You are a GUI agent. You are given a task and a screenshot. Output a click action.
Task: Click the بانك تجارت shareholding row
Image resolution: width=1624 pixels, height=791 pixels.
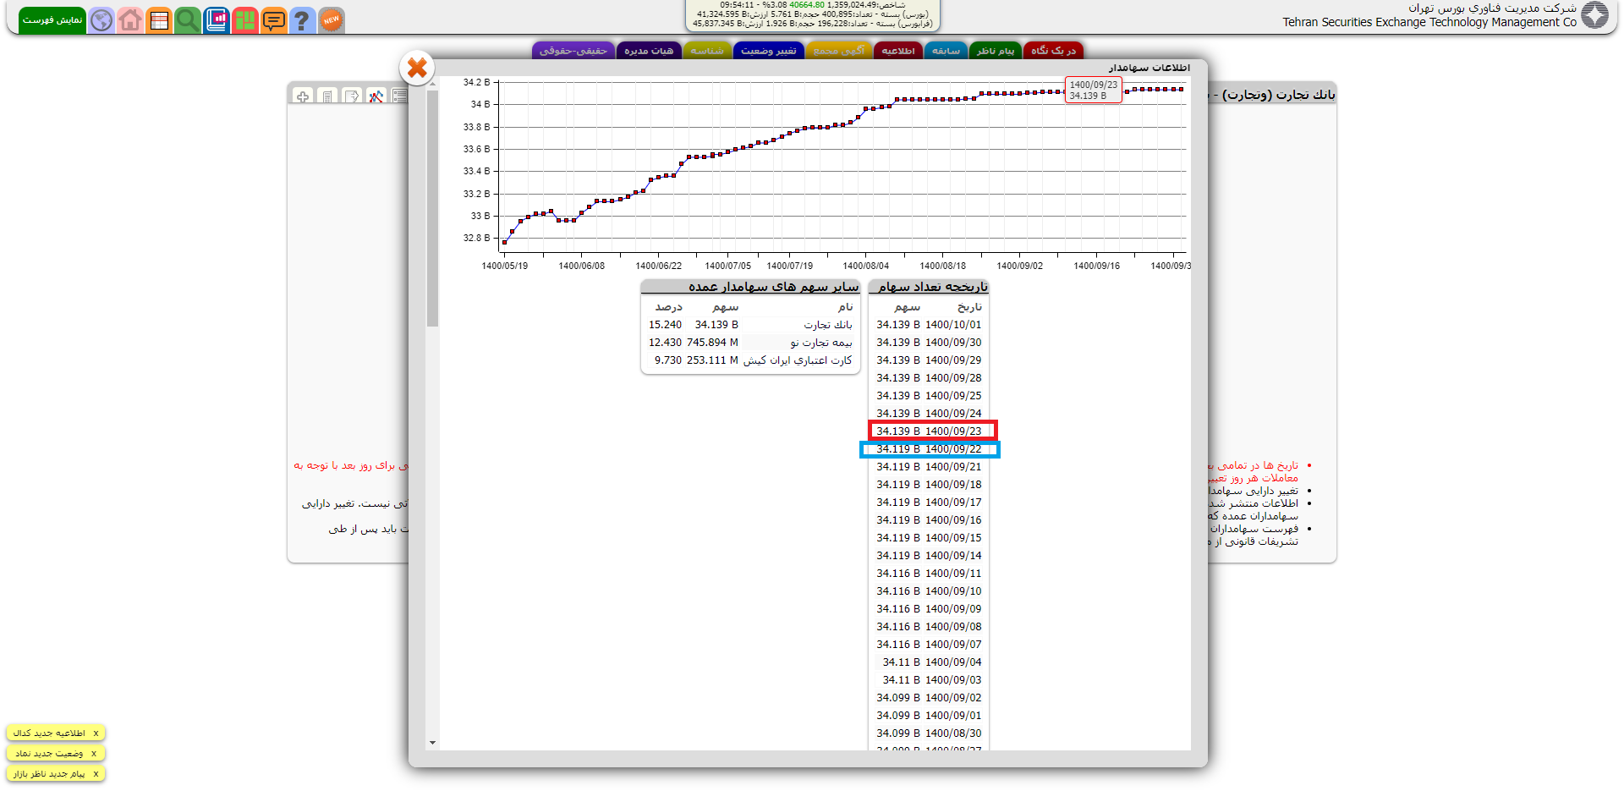[750, 325]
